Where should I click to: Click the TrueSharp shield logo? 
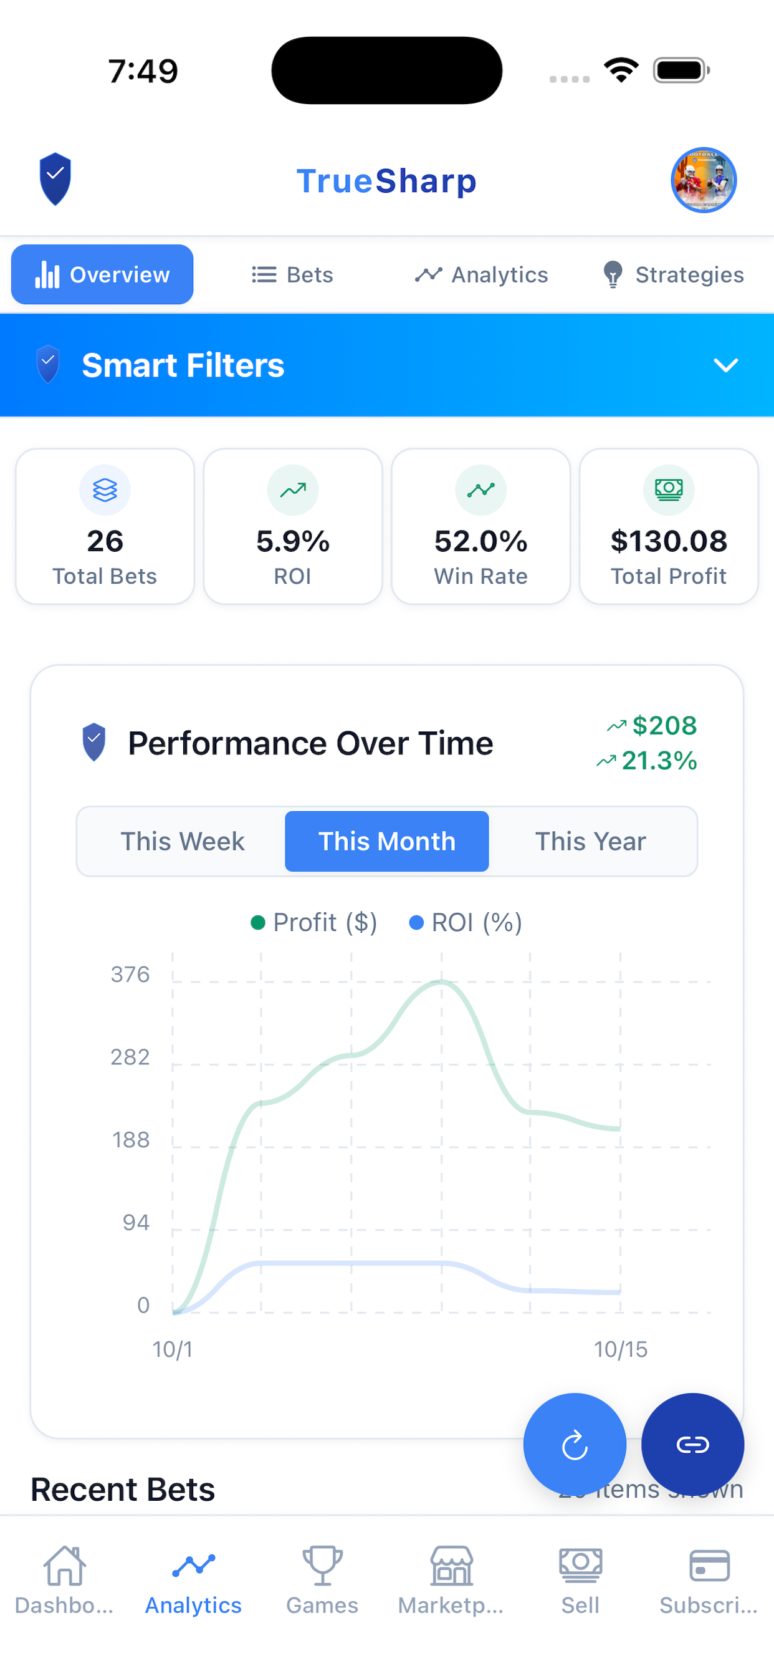click(55, 179)
